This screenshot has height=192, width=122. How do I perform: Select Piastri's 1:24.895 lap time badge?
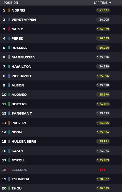tap(103, 123)
